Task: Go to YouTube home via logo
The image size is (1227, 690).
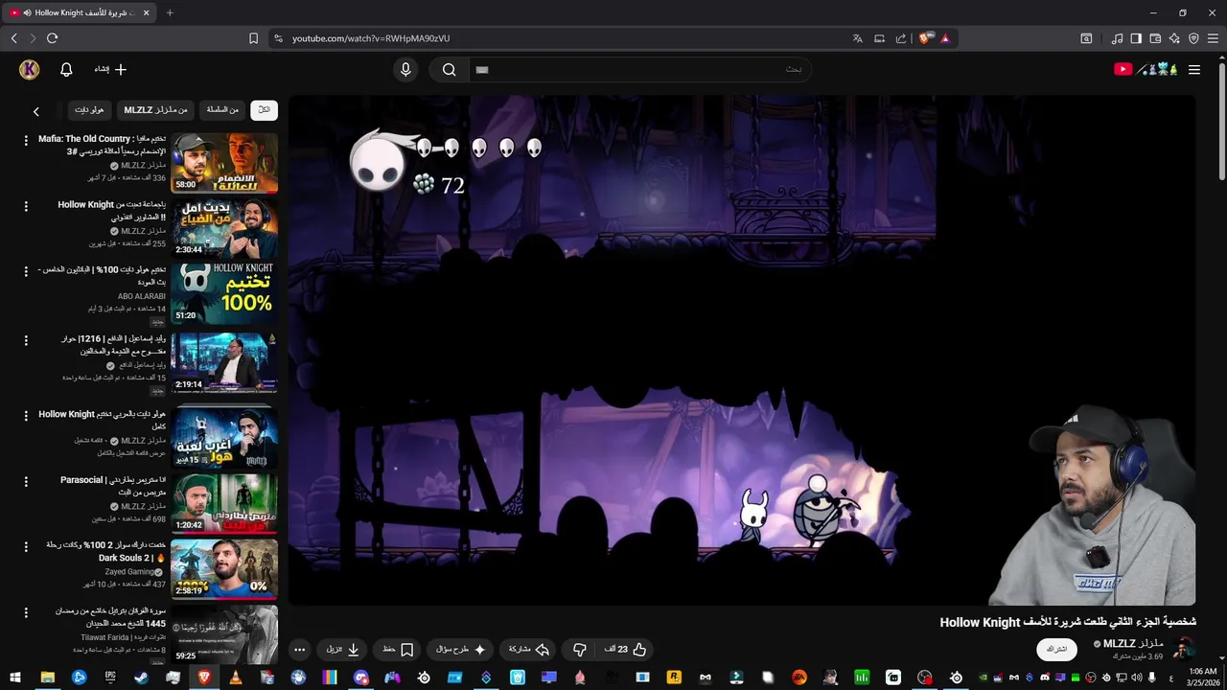Action: 1146,69
